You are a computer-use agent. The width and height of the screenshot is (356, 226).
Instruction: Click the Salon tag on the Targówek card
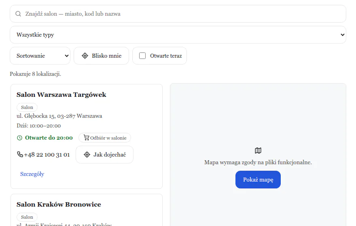coord(27,107)
